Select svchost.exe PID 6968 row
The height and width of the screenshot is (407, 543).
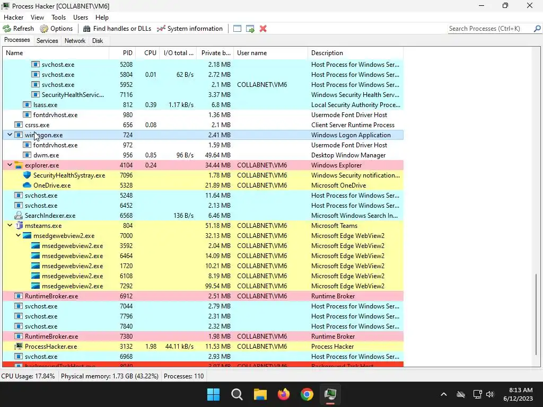(203, 357)
